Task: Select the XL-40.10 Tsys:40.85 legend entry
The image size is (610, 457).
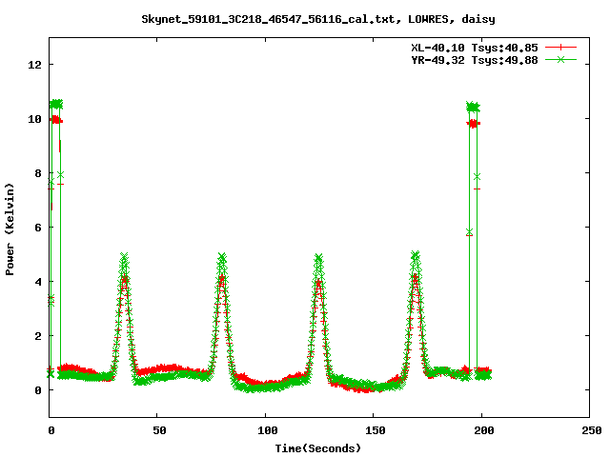Action: [x=475, y=48]
